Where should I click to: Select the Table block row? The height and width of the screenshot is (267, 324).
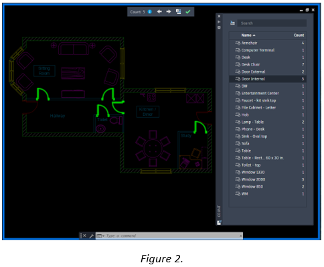point(268,151)
